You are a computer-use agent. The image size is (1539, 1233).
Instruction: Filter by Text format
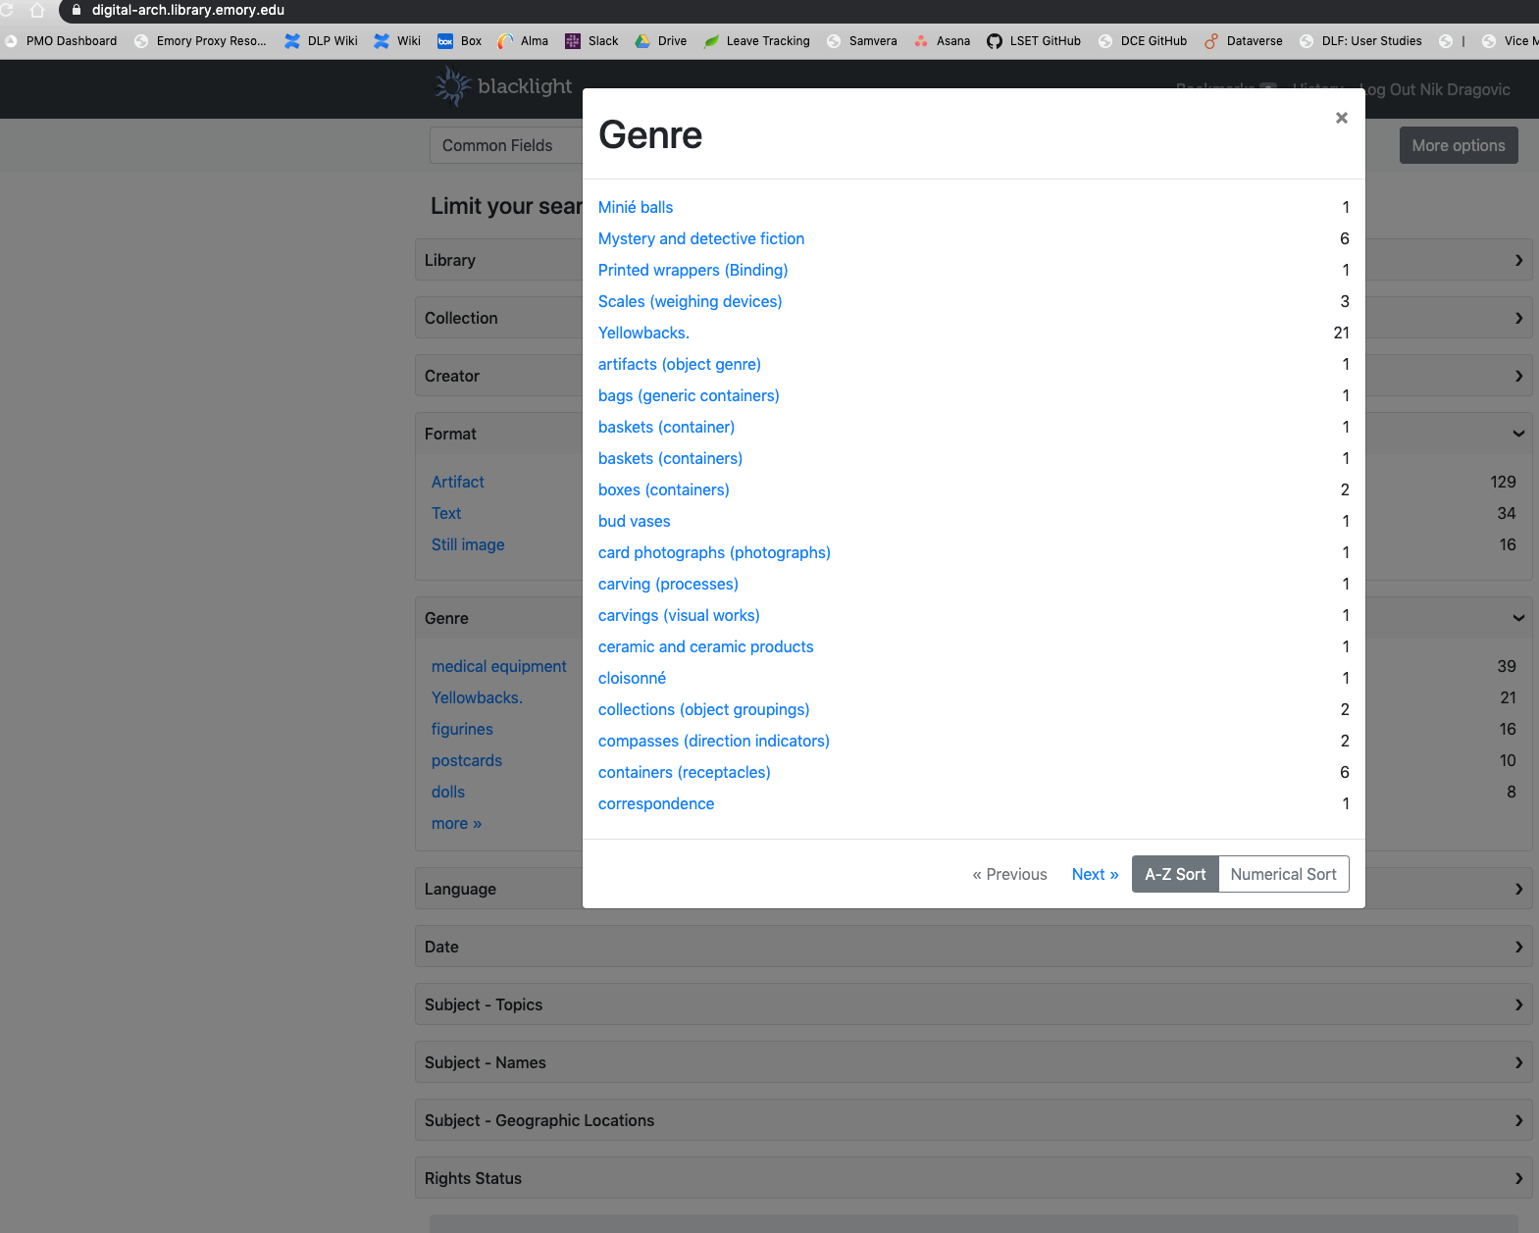(446, 513)
